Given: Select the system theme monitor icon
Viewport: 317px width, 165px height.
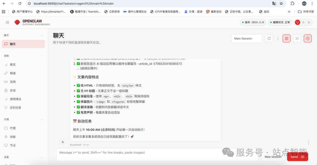Looking at the screenshot, I should click(x=297, y=22).
